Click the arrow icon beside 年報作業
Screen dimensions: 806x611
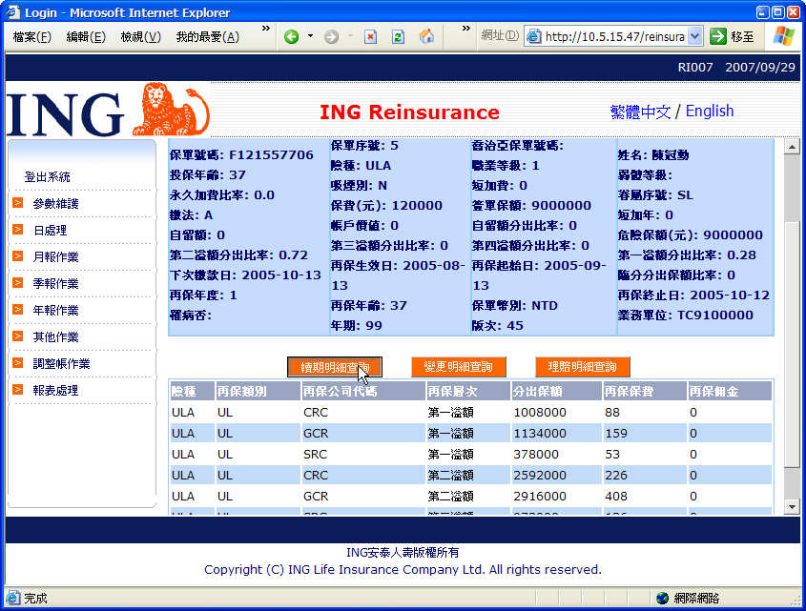18,310
